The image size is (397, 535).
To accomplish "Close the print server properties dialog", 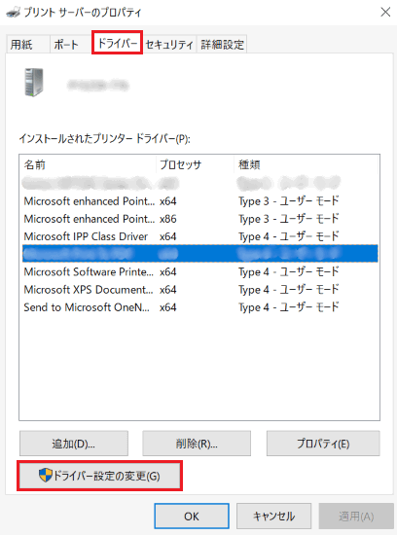I will (x=385, y=13).
